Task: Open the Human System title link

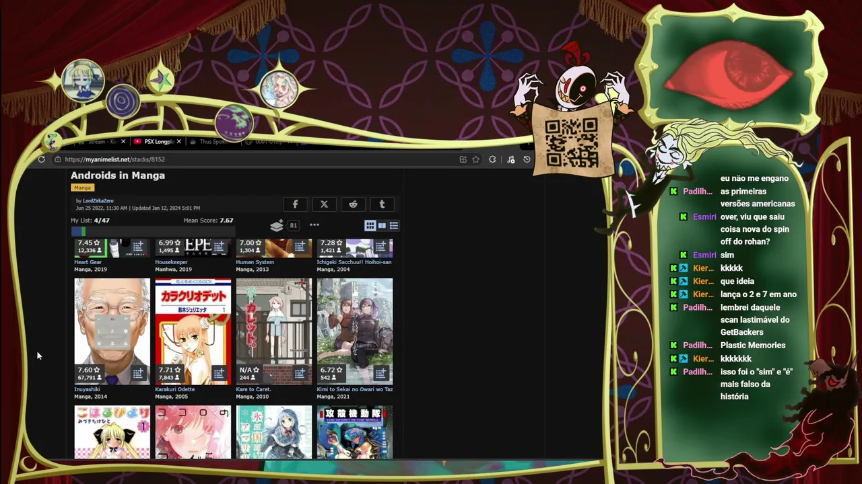Action: click(255, 262)
